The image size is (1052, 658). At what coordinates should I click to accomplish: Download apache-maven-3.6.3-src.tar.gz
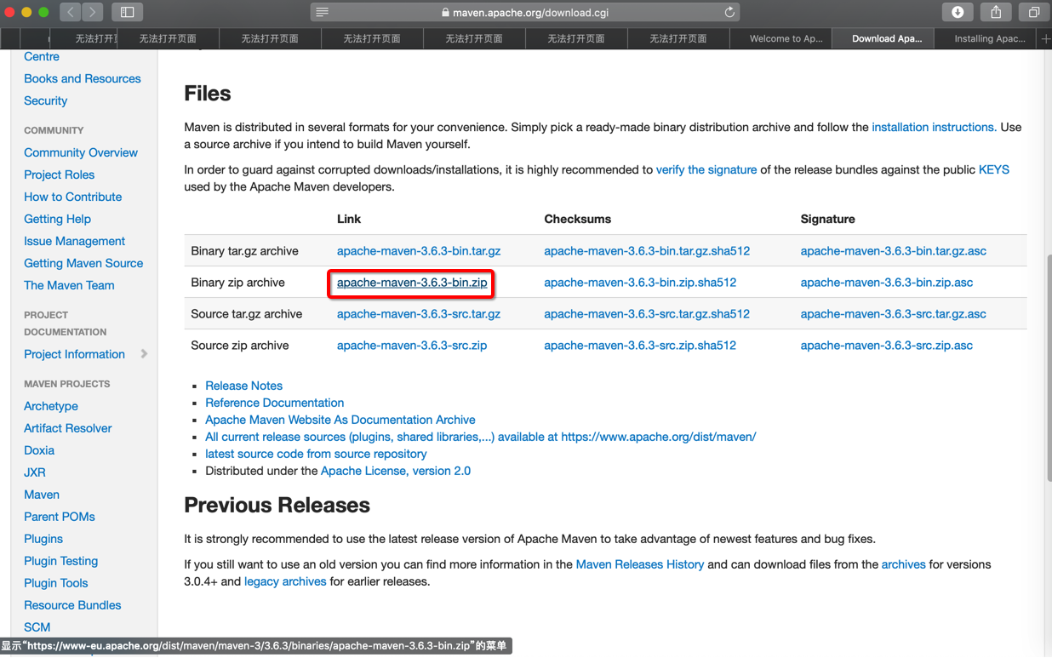(419, 314)
